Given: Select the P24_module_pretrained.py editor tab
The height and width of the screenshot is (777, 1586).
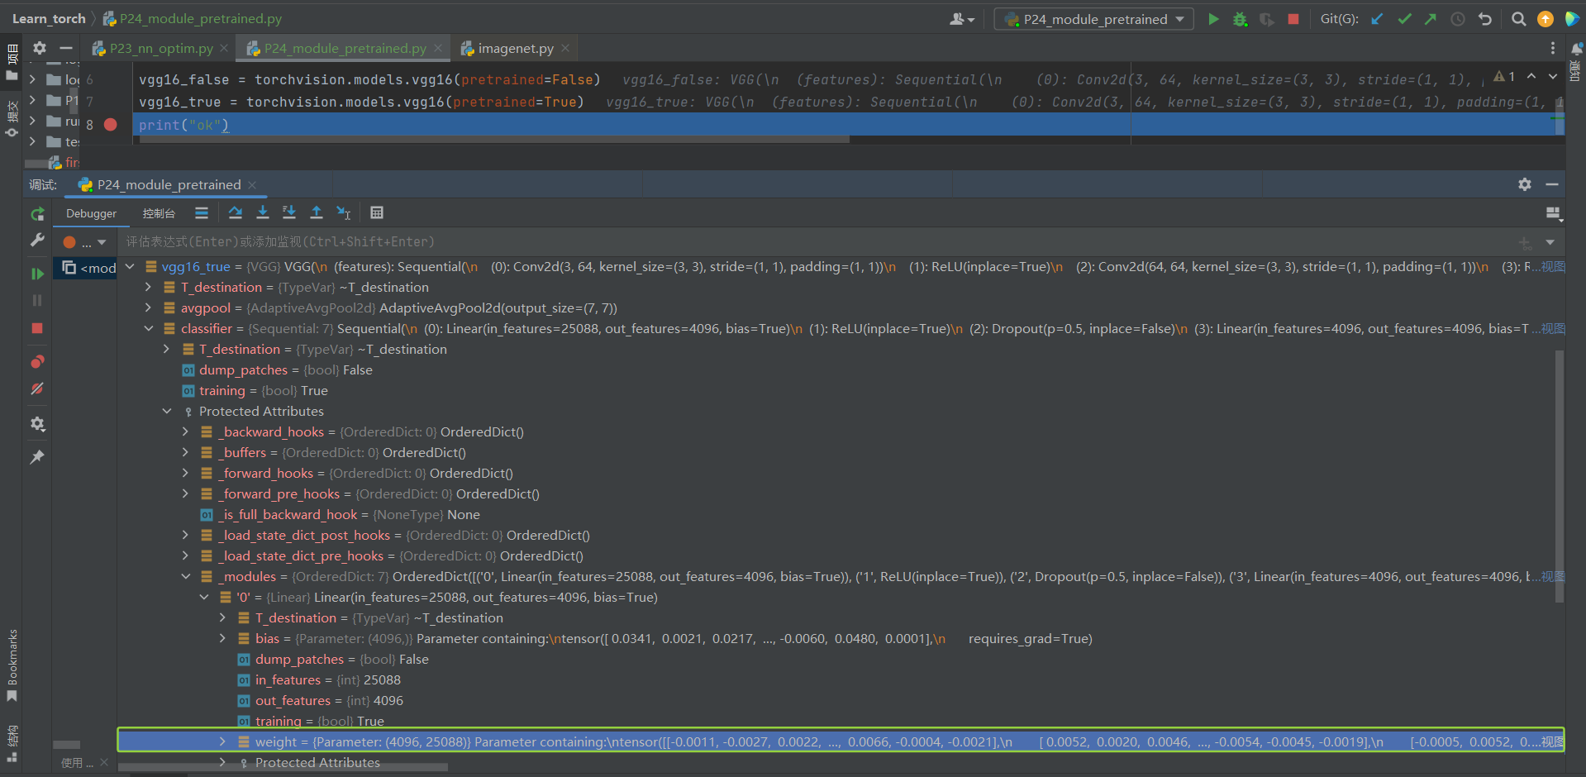Looking at the screenshot, I should [x=345, y=48].
